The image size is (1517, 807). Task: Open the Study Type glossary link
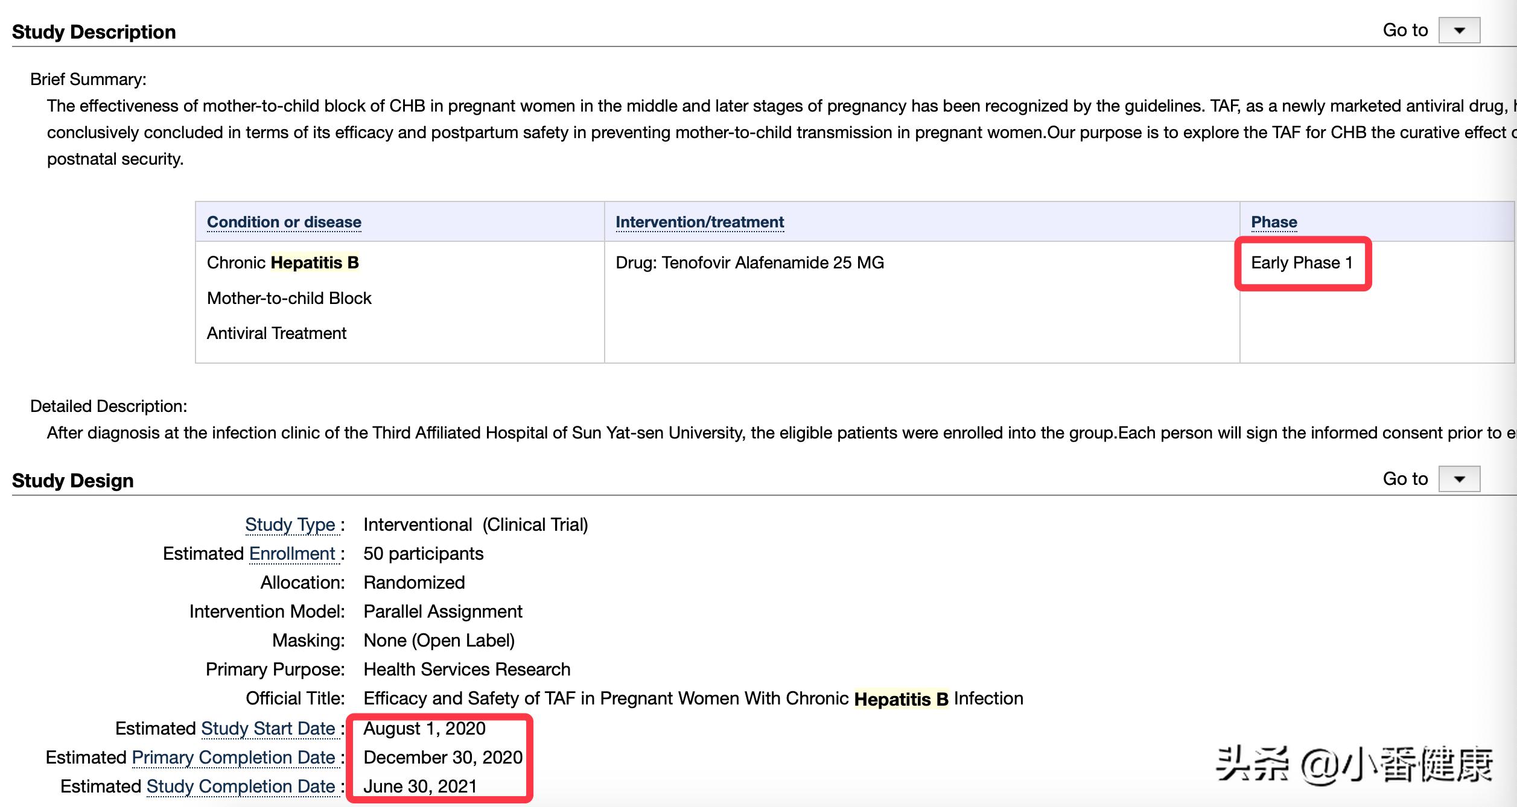(290, 525)
